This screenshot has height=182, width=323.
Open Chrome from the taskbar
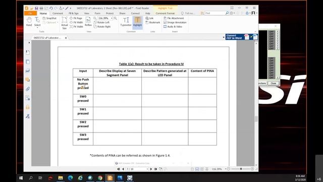(100, 178)
